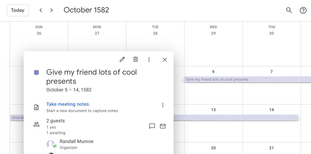Click the meeting notes document icon

[x=37, y=107]
